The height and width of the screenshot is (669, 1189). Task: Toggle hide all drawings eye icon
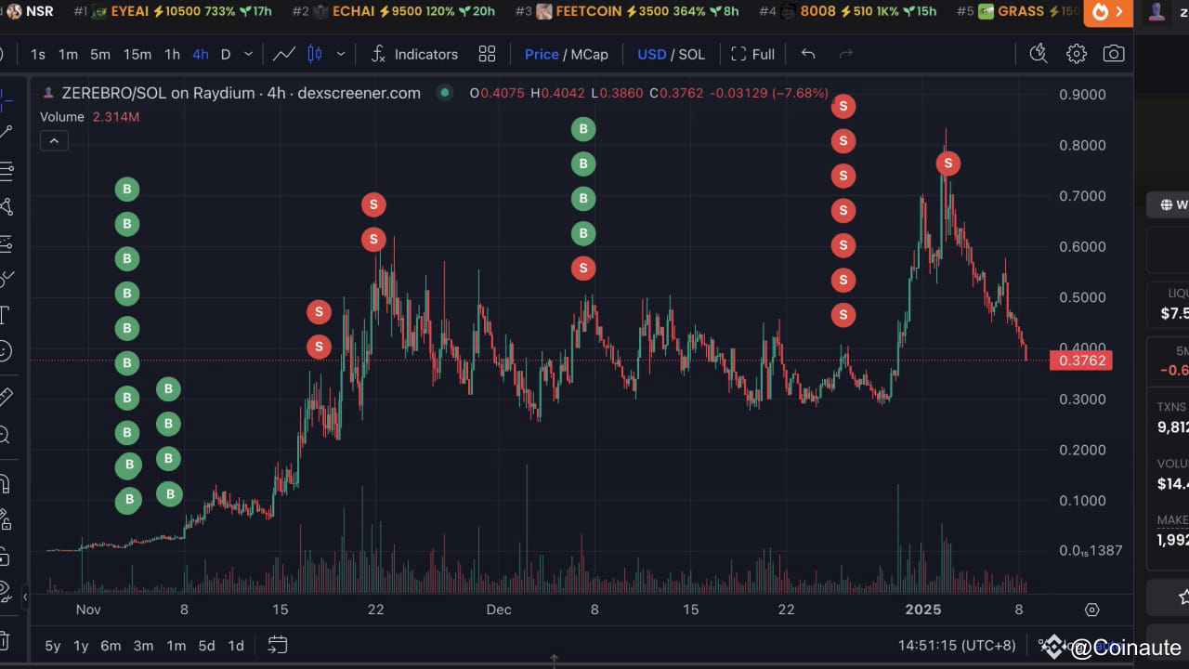pyautogui.click(x=6, y=591)
